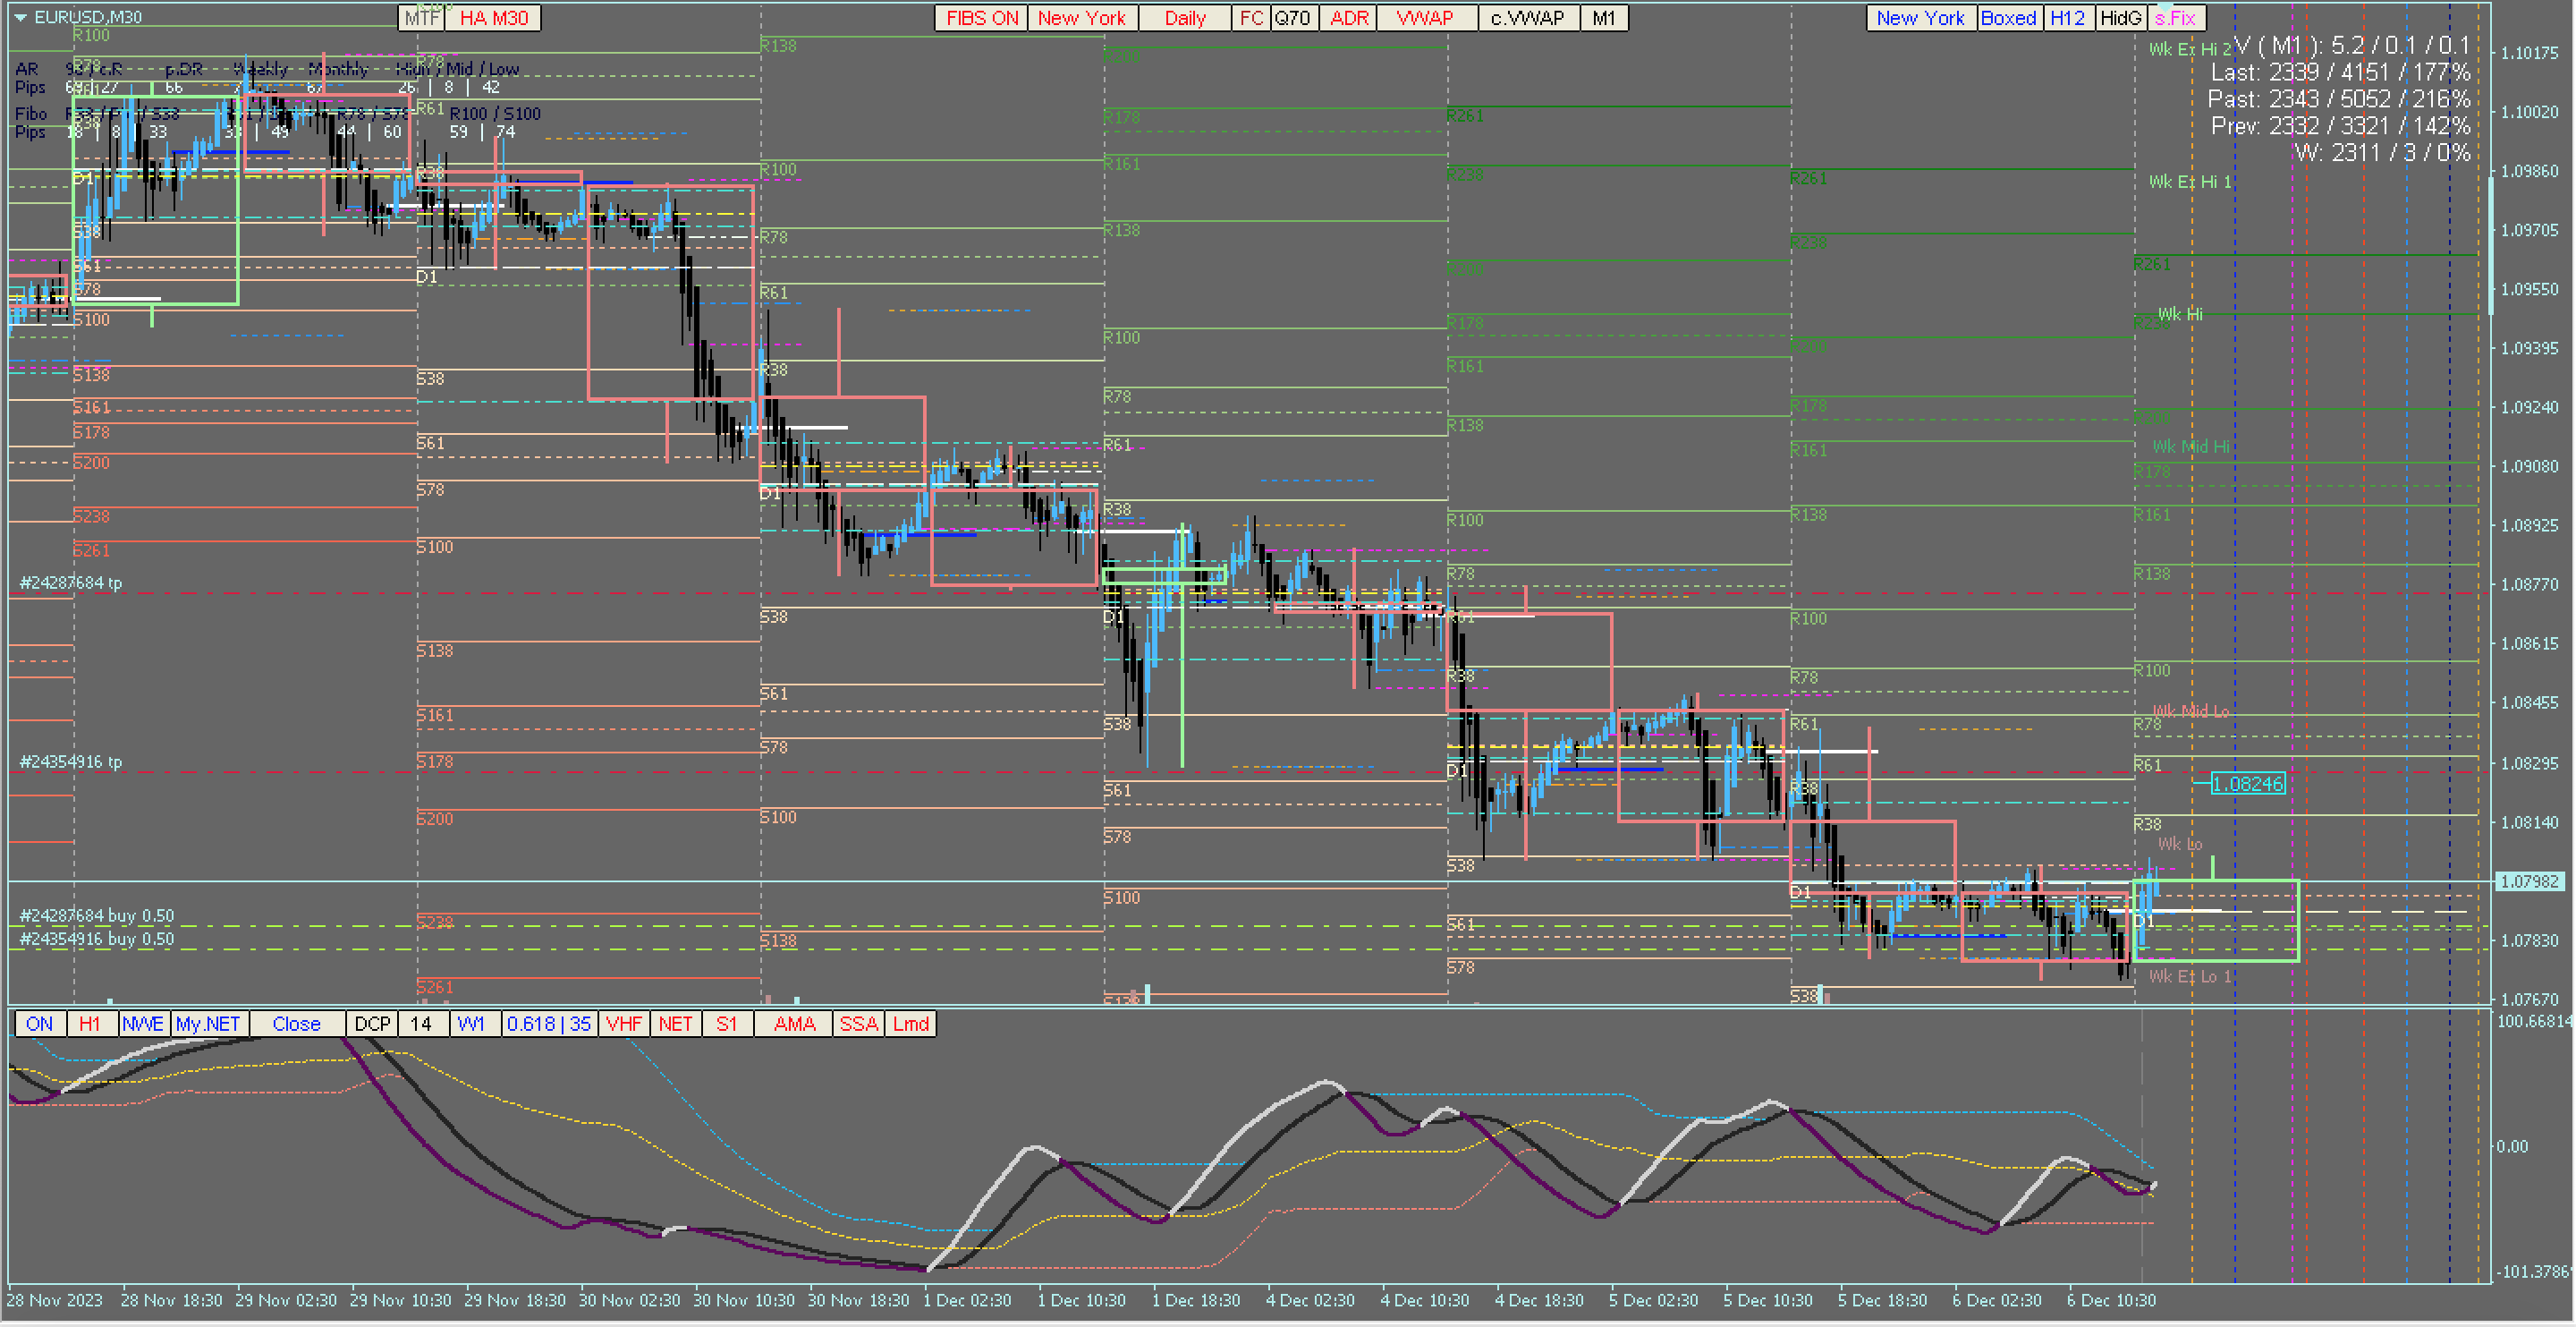
Task: Open the EURUSD,M30 chart dropdown arrow
Action: pos(20,17)
